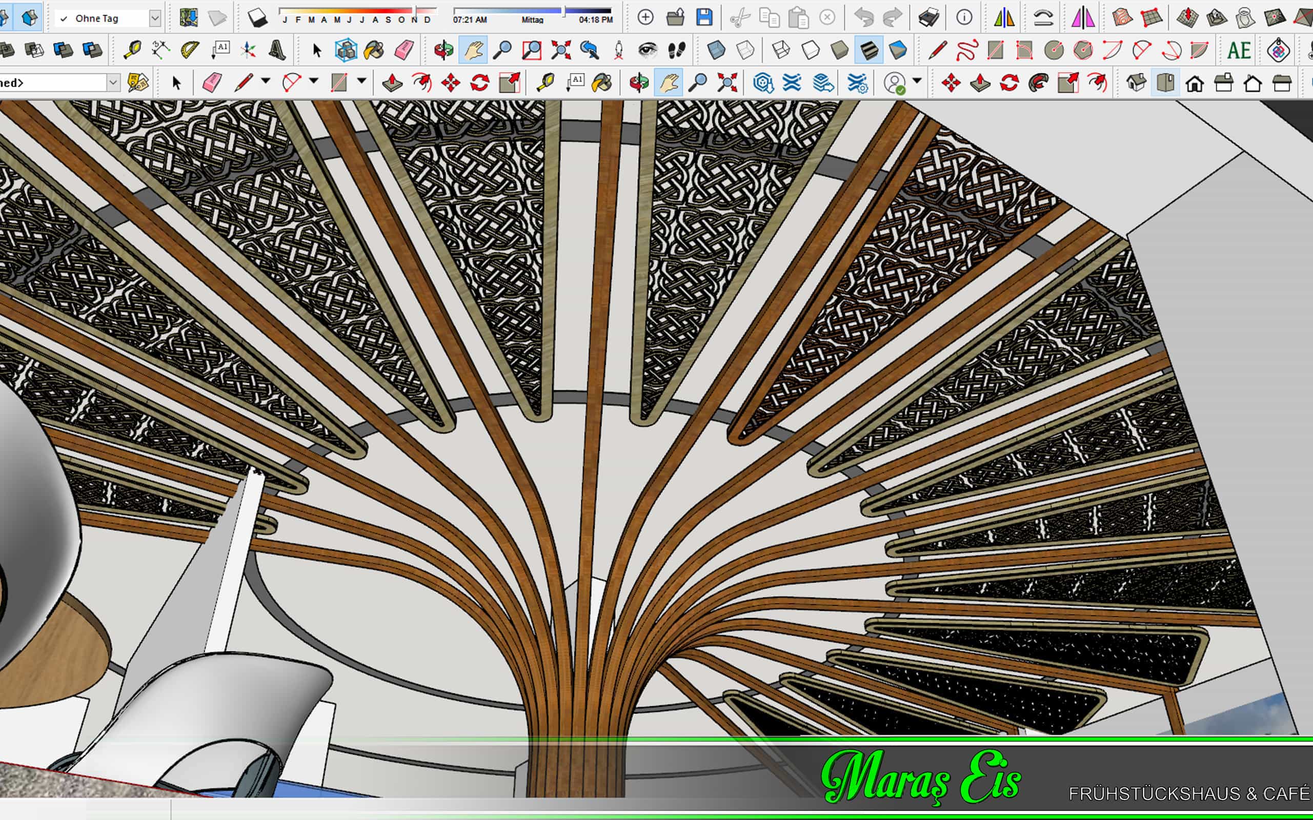Image resolution: width=1313 pixels, height=820 pixels.
Task: Toggle X-Ray face style
Action: 717,50
